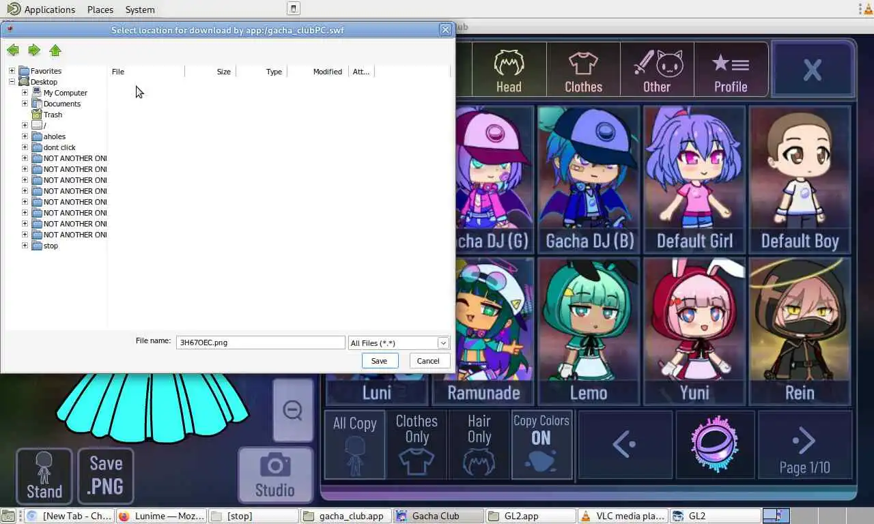Expand the aholes folder node
This screenshot has height=524, width=874.
point(25,136)
